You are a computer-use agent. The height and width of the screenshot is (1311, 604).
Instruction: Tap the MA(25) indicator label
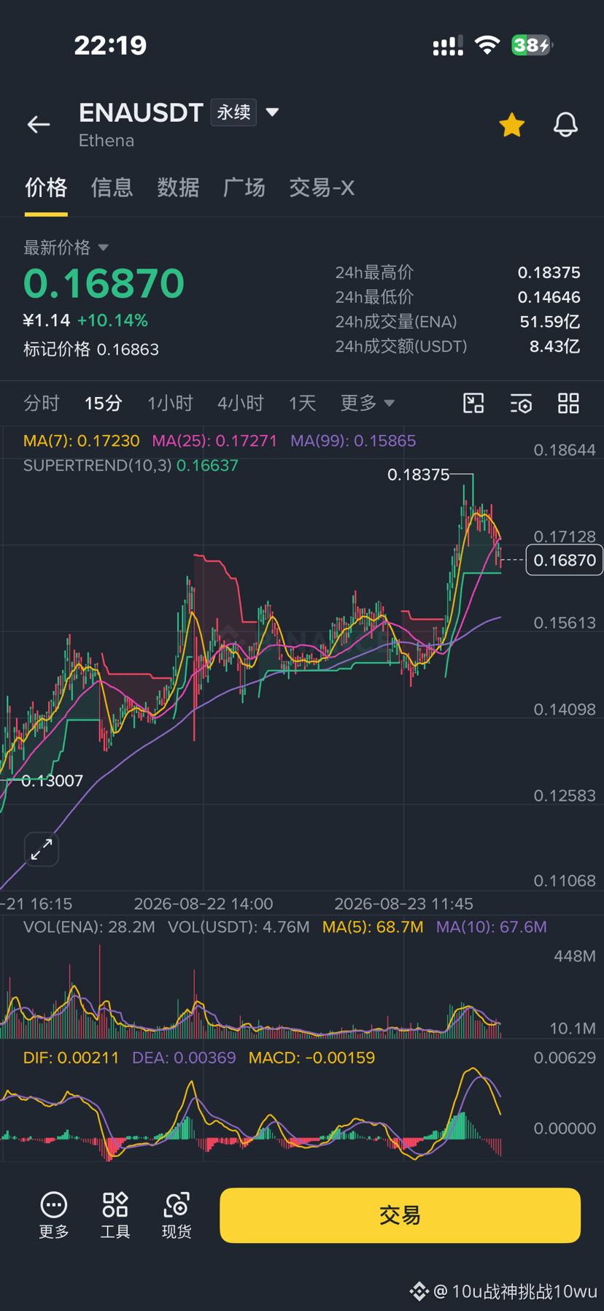214,441
